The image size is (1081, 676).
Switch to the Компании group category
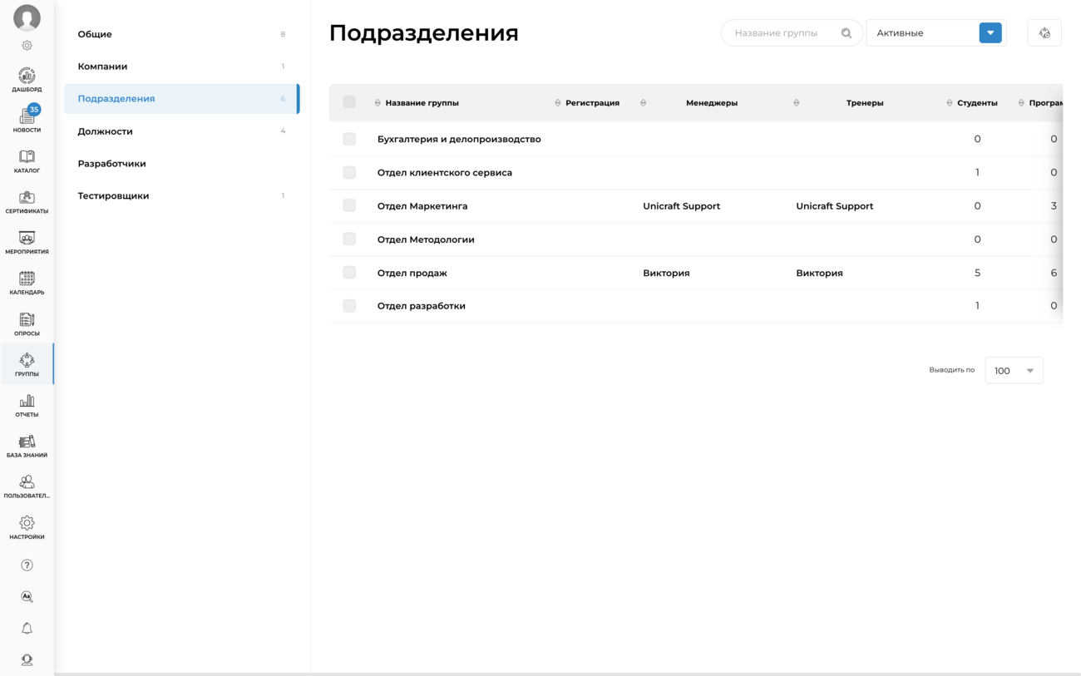[x=181, y=67]
